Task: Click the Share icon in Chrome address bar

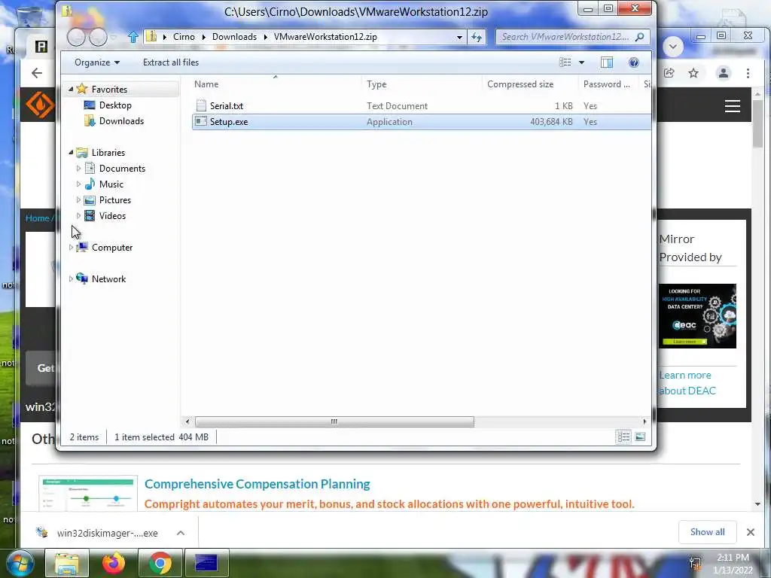Action: tap(669, 73)
